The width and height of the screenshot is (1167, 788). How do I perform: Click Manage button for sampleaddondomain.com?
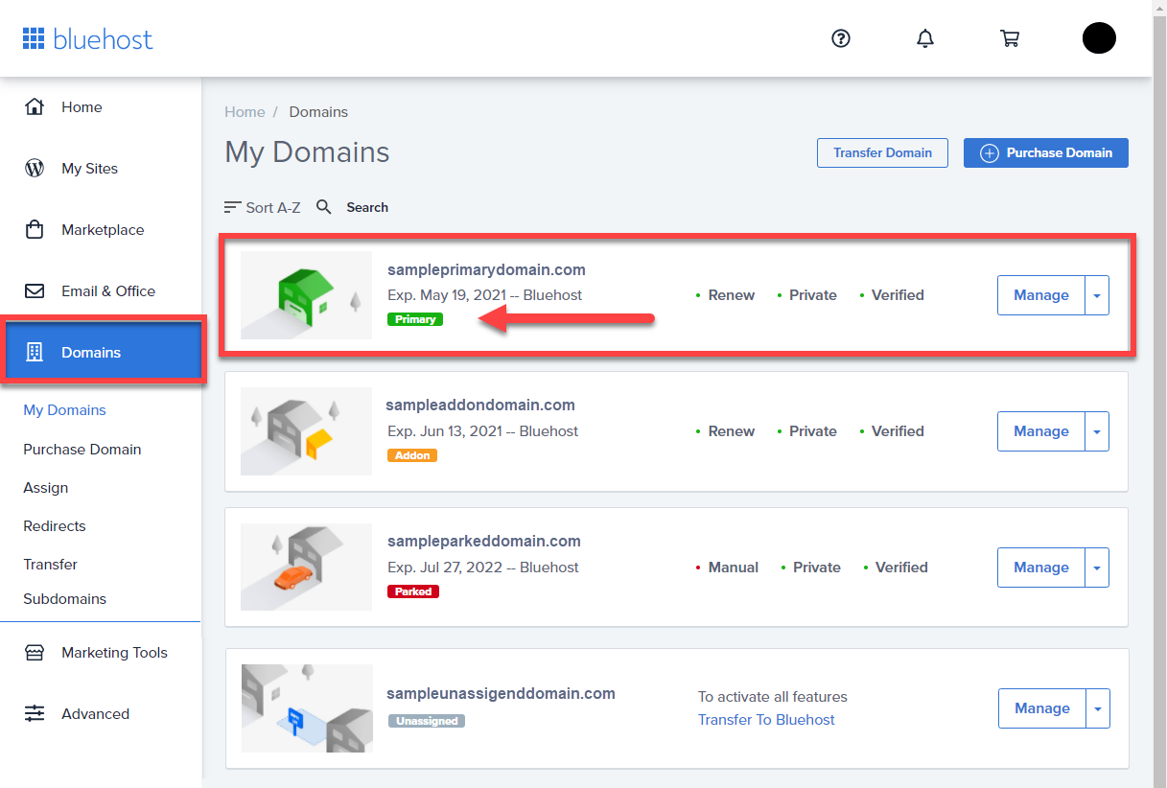click(1041, 431)
